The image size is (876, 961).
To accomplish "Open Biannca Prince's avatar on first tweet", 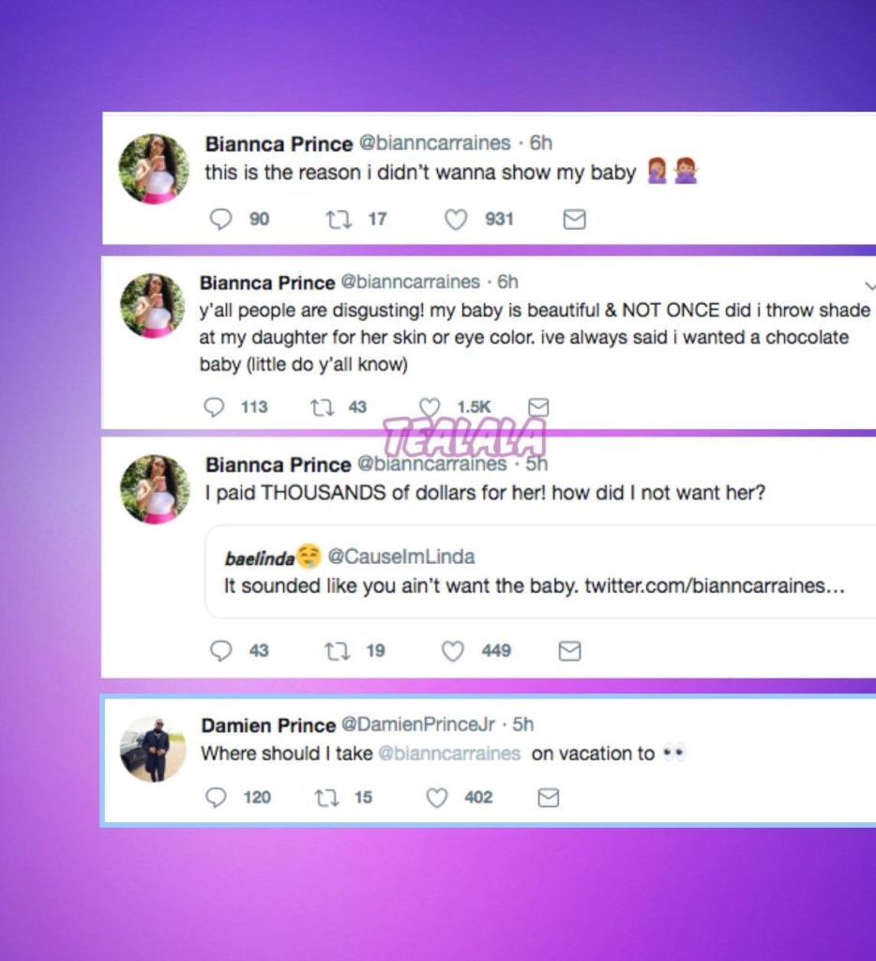I will (x=154, y=169).
